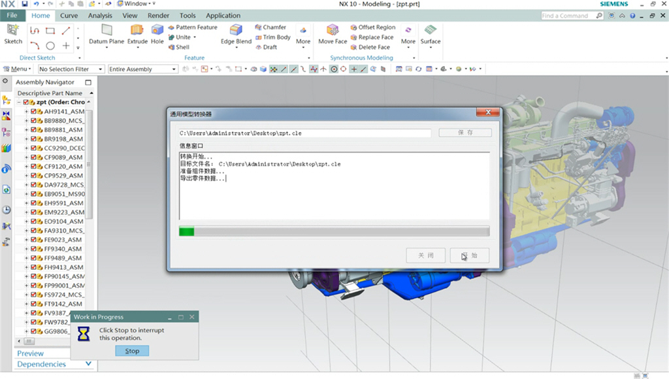Screen dimensions: 669x379
Task: Open Feature group More button
Action: coord(303,37)
